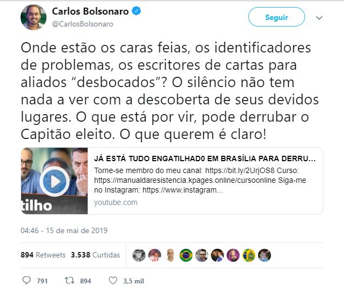Open Carlos Bolsonaro display name
Screen dimensions: 344x291
click(90, 11)
